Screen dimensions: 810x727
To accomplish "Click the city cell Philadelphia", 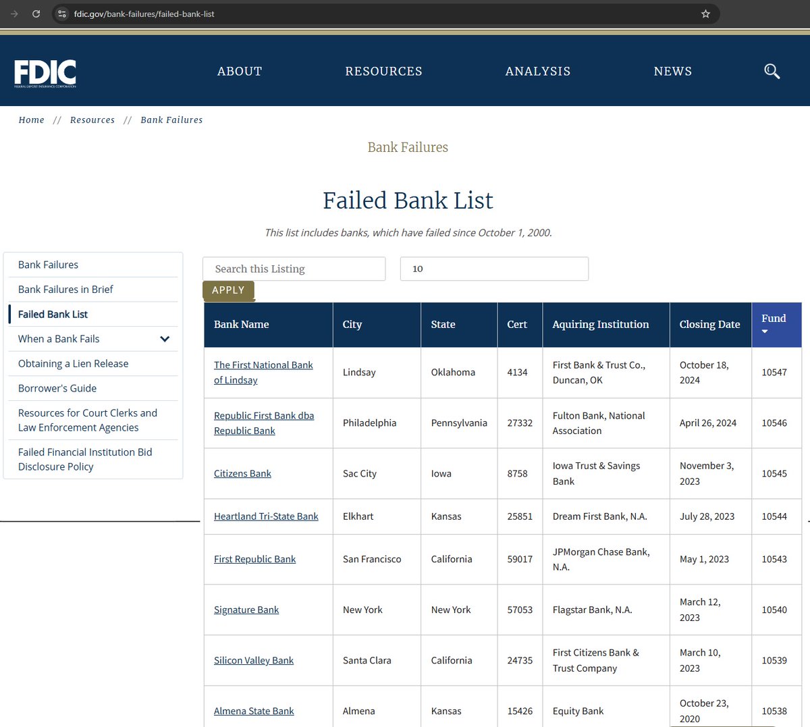I will (369, 423).
